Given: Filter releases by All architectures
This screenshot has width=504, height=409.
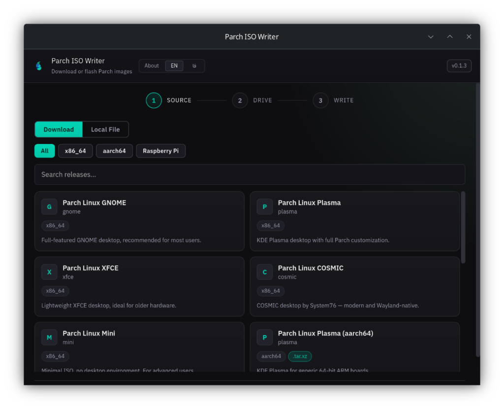Looking at the screenshot, I should coord(45,151).
